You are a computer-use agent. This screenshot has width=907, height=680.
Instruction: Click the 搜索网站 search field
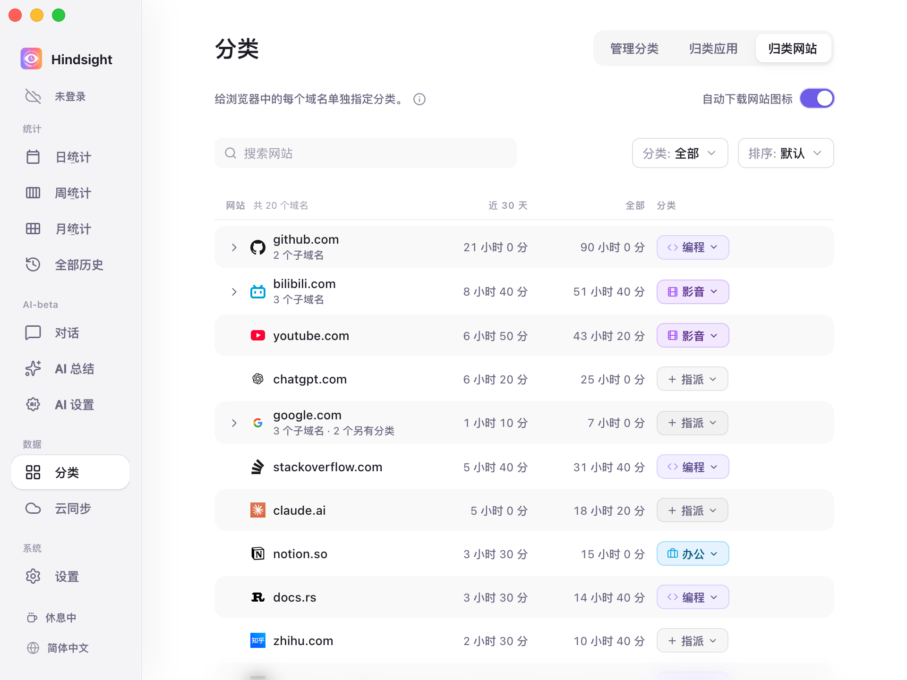(x=366, y=153)
